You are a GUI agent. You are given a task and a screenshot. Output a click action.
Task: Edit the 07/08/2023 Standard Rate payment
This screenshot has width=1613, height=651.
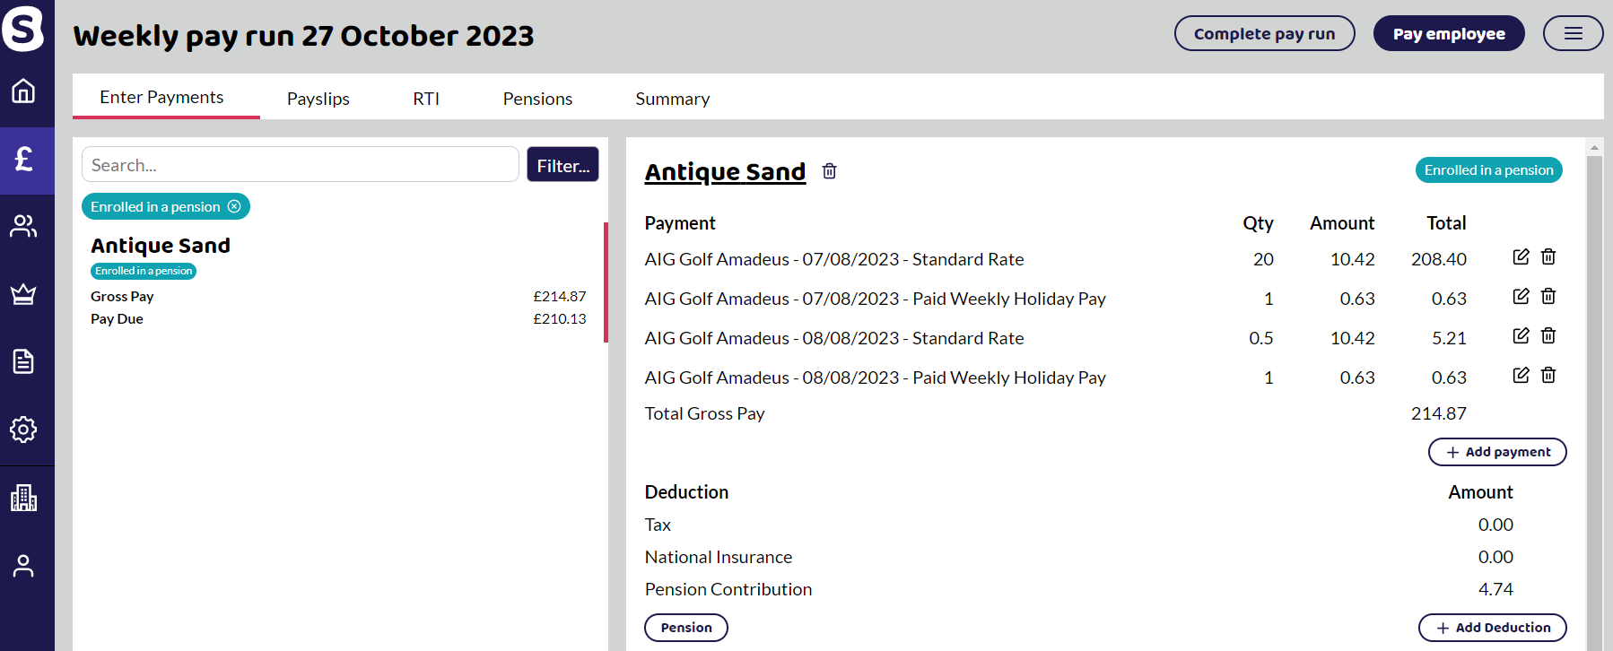(x=1521, y=257)
